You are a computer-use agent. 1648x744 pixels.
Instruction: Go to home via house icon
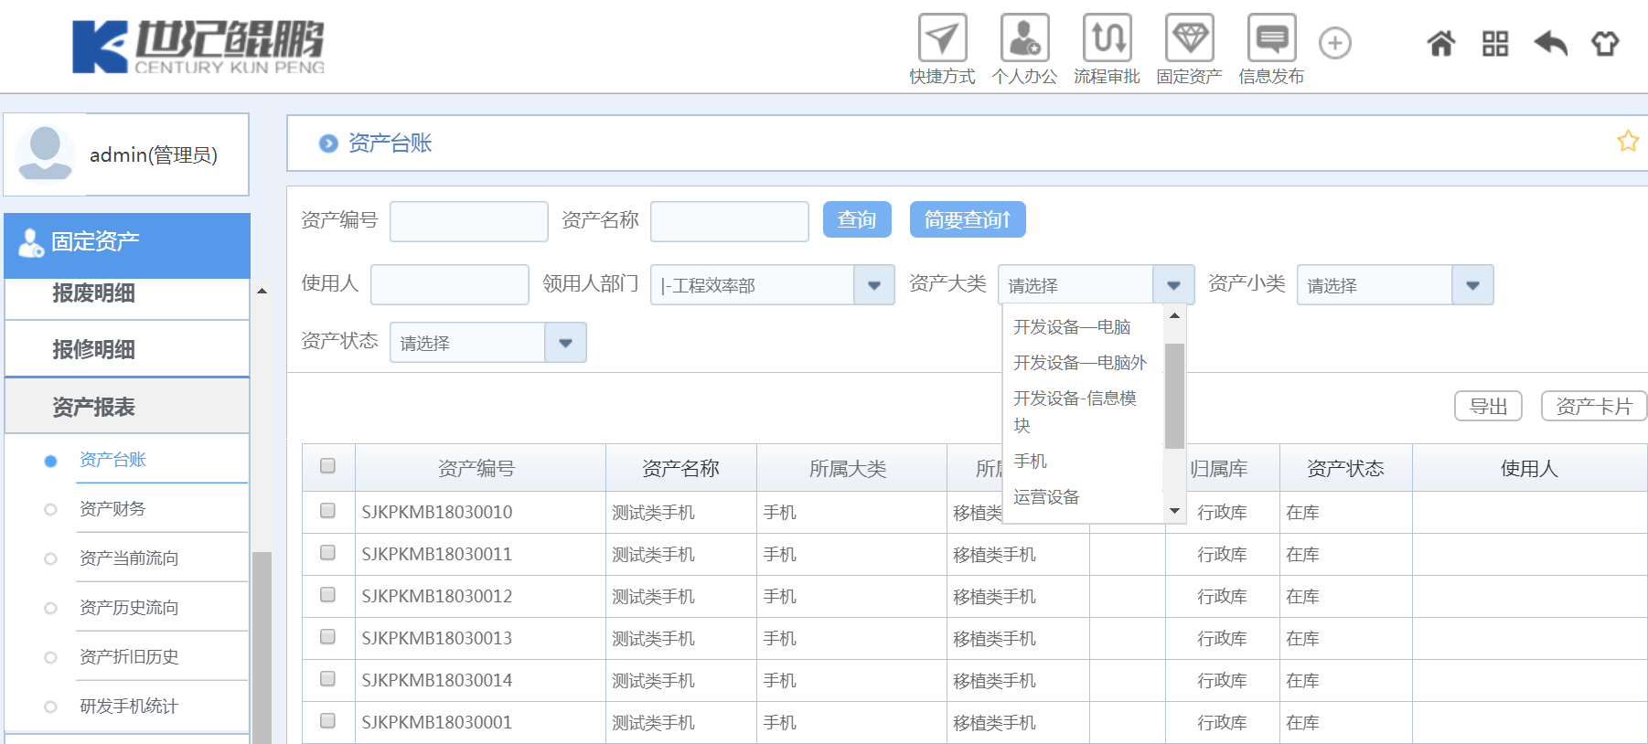coord(1441,43)
